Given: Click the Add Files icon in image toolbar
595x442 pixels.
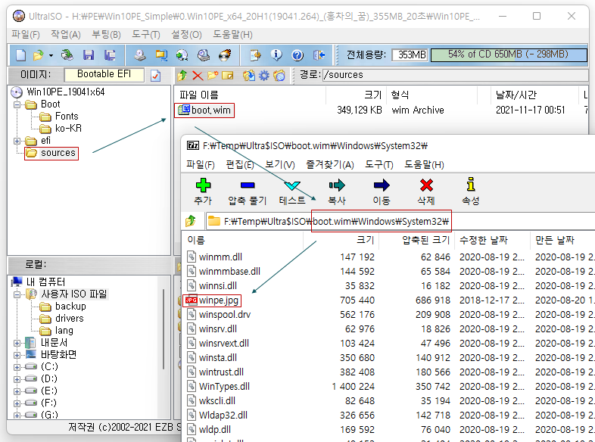Looking at the screenshot, I should [249, 76].
